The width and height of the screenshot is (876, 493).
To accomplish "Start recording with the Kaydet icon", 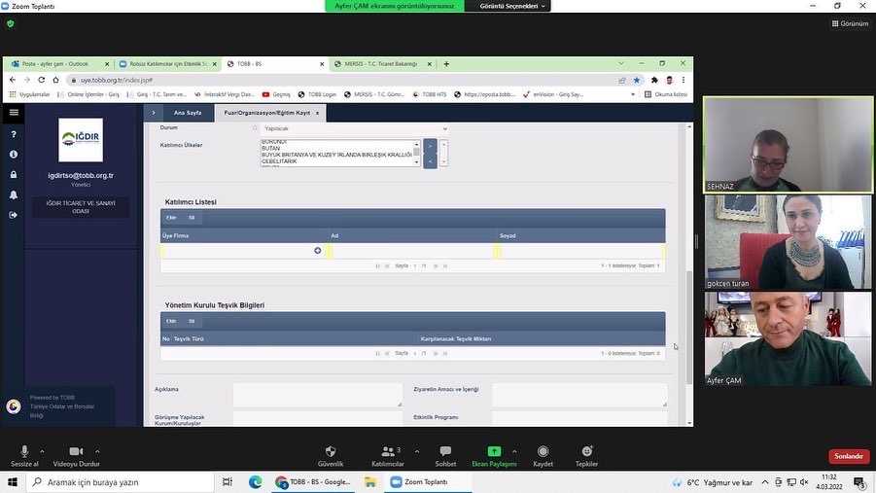I will pyautogui.click(x=543, y=452).
